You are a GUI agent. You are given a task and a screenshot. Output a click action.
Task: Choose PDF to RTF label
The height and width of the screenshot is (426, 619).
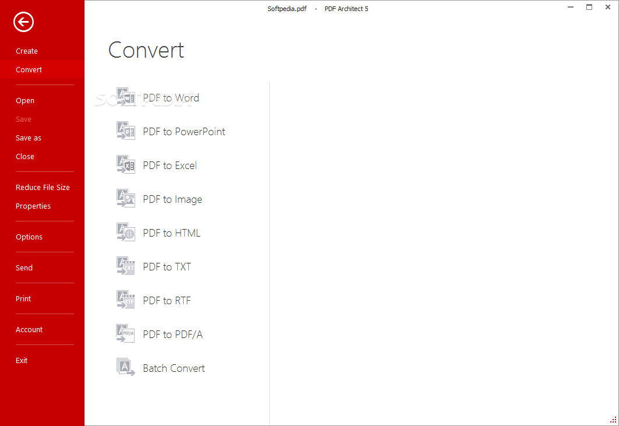(x=167, y=301)
